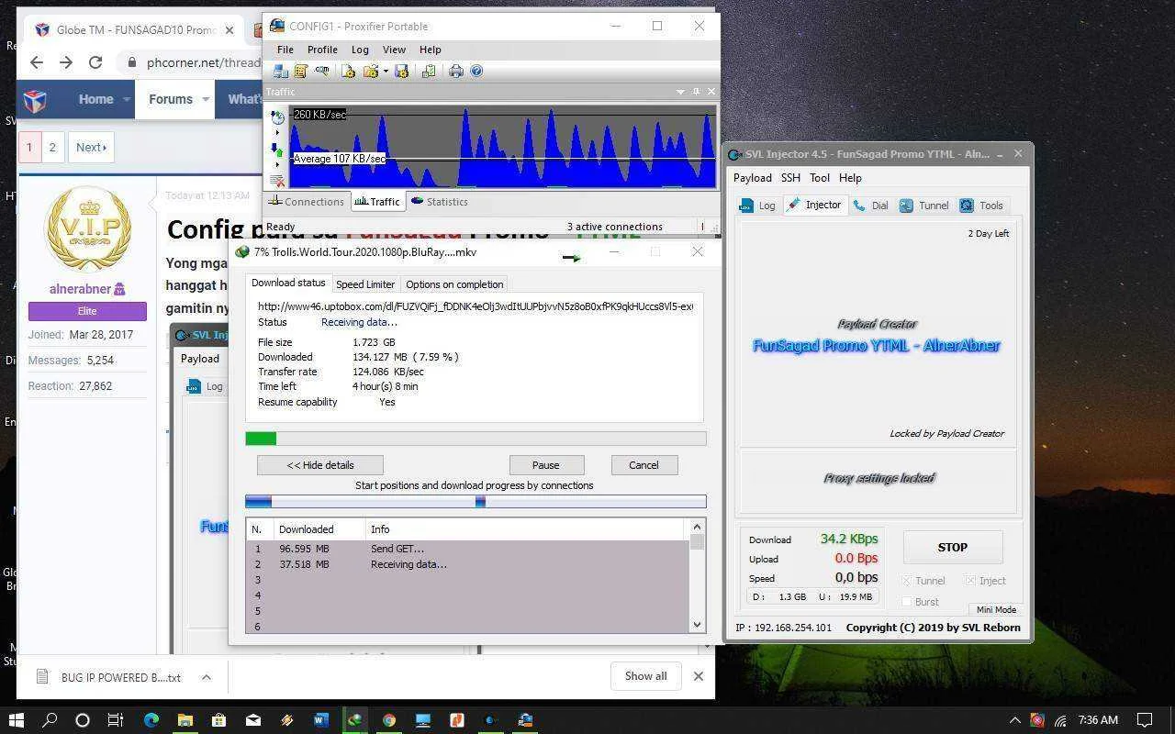Pin the Traffic pane with pushpin icon

pos(696,92)
